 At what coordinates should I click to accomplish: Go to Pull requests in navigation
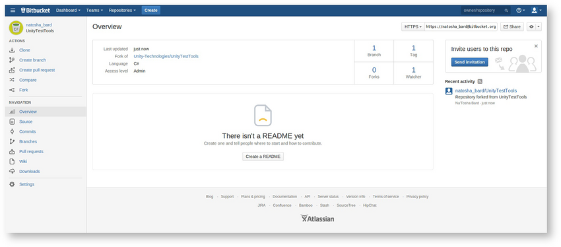click(31, 151)
